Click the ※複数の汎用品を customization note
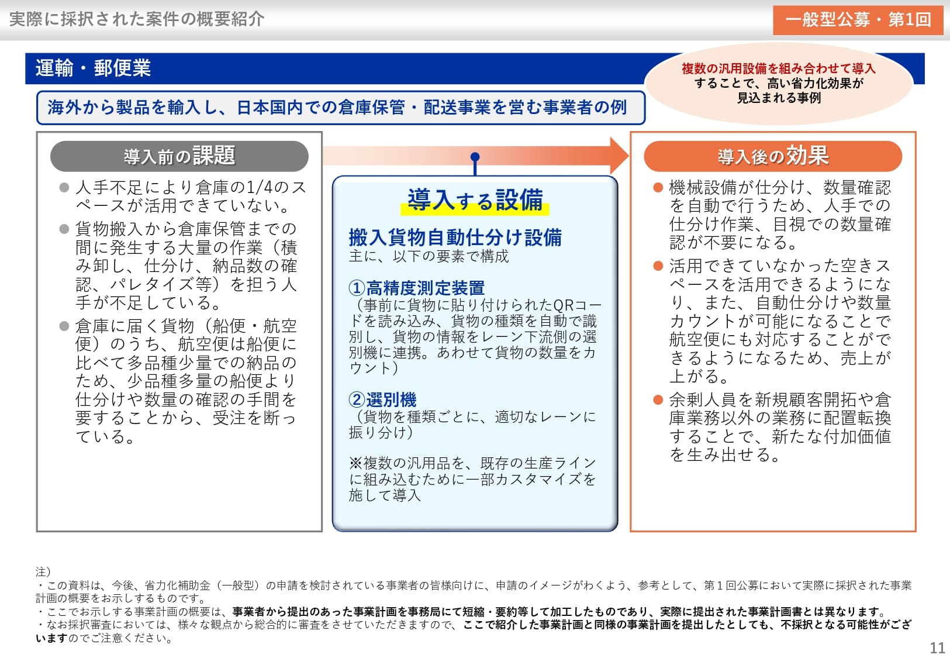 (472, 479)
